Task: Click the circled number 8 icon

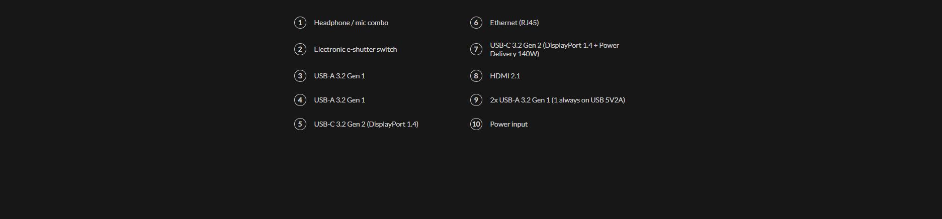Action: (x=476, y=76)
